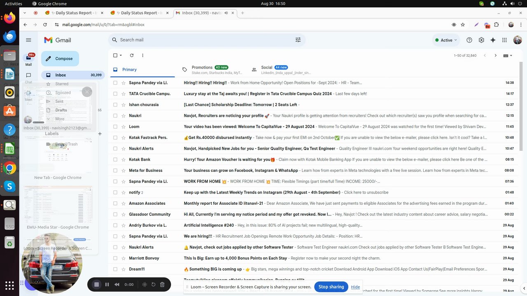Viewport: 527px width, 296px height.
Task: Tick checkbox for Kotak Bank email
Action: tap(115, 160)
